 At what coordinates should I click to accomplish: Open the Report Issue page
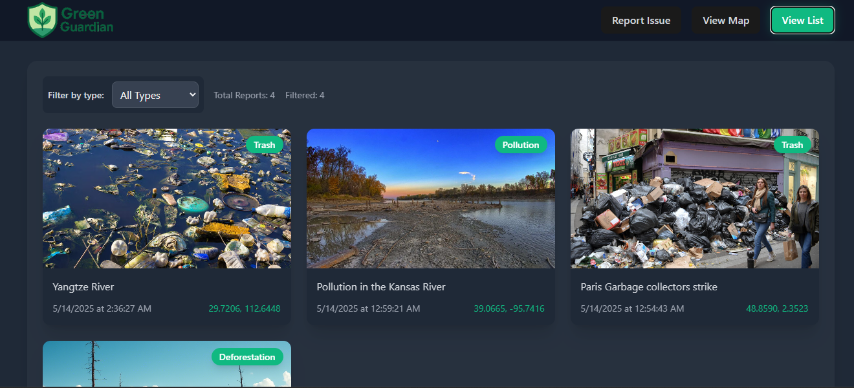click(x=641, y=21)
